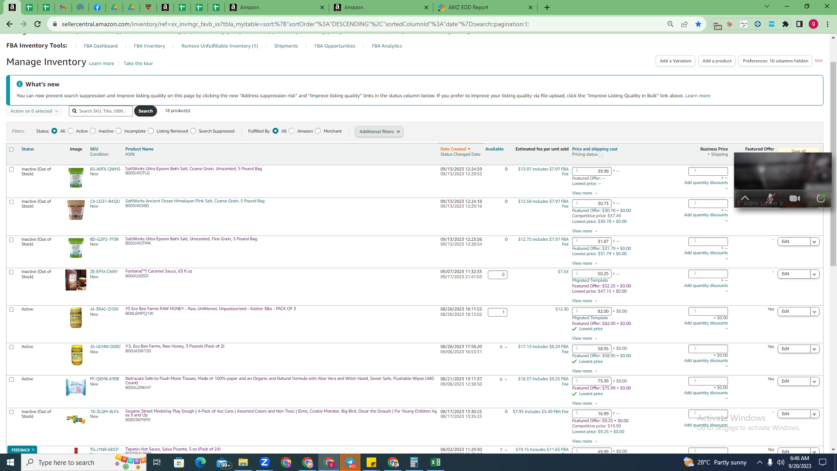Filter Fulfilled By Amazon radio option

[x=292, y=131]
